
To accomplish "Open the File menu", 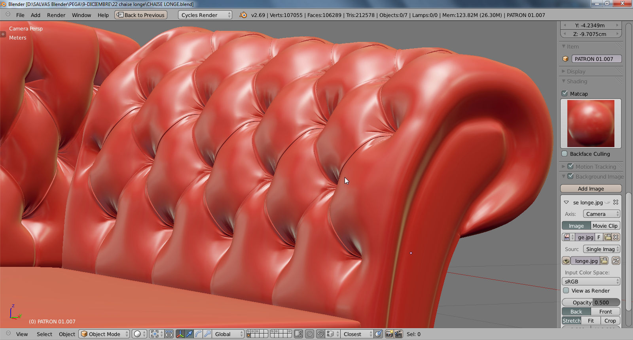I will pos(20,15).
